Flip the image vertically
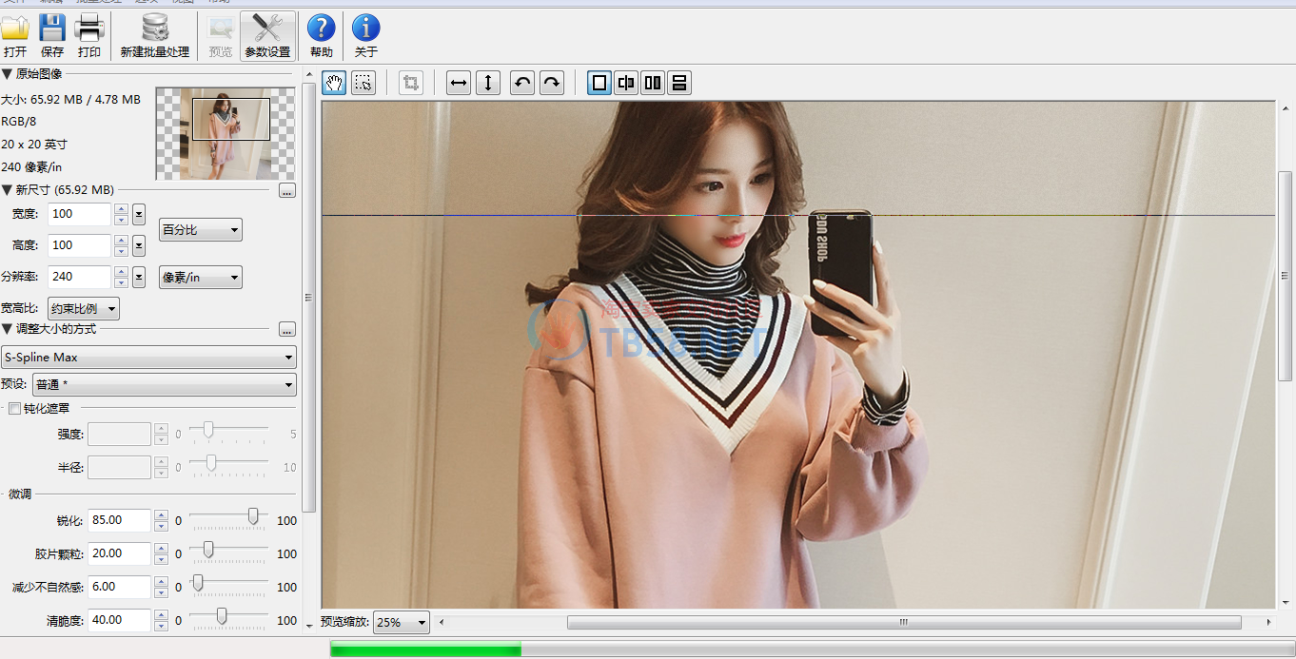 click(x=487, y=83)
